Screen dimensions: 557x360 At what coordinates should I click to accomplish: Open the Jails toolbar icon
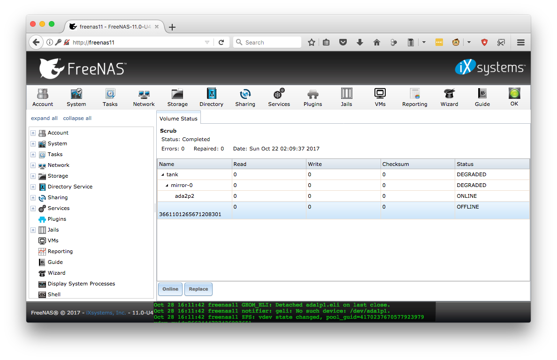(346, 97)
